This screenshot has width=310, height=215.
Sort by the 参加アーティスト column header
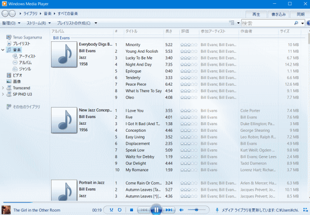pyautogui.click(x=218, y=31)
